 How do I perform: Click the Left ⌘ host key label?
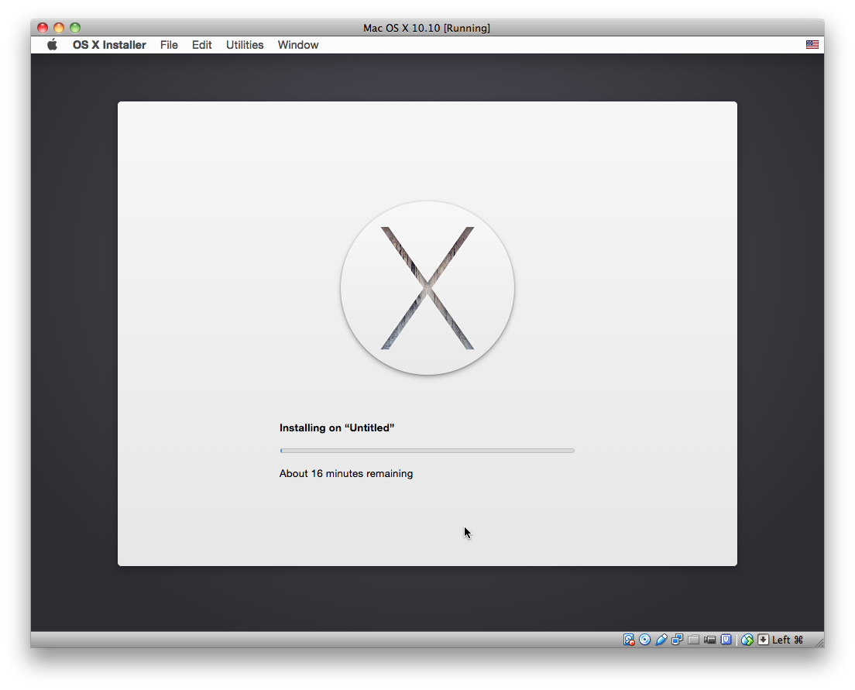[x=788, y=639]
